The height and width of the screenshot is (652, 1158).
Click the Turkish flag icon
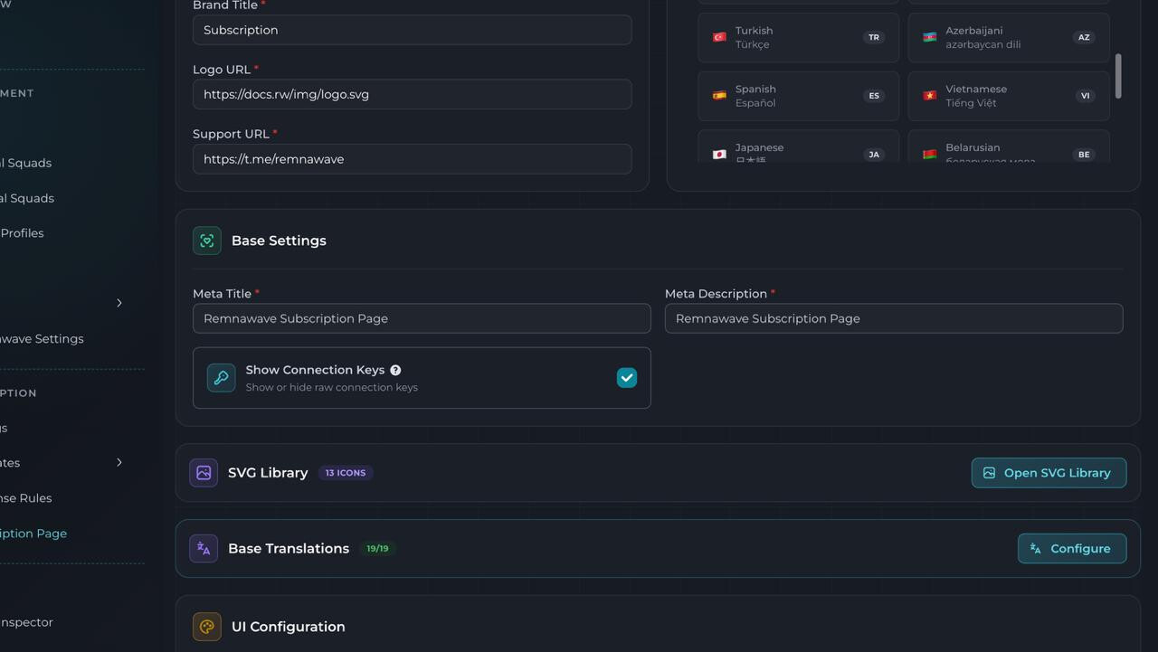(x=719, y=37)
